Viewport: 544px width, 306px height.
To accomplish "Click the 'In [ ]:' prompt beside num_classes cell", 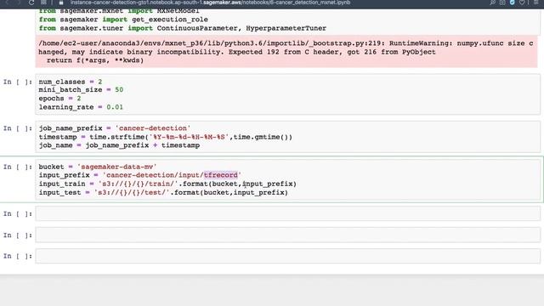I will (18, 82).
